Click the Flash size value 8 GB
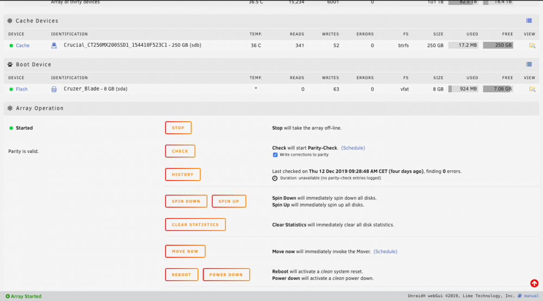Viewport: 543px width, 301px height. tap(438, 89)
